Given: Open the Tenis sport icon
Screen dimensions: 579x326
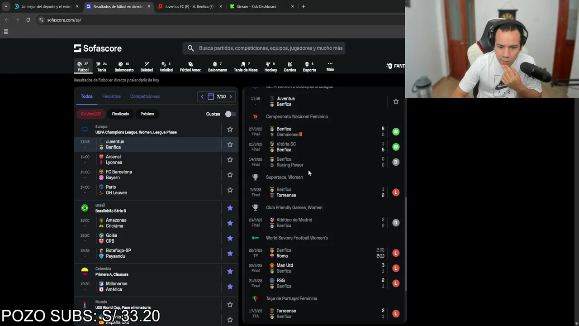Looking at the screenshot, I should (102, 67).
